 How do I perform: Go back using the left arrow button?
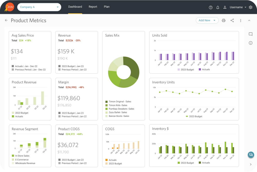[6, 20]
